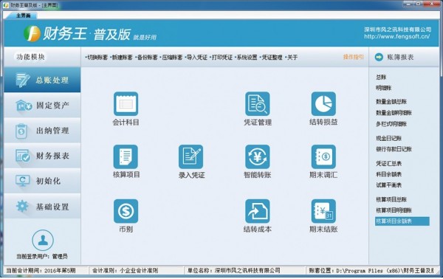443x279 pixels.
Task: Open the 期末结账 icon
Action: [323, 211]
